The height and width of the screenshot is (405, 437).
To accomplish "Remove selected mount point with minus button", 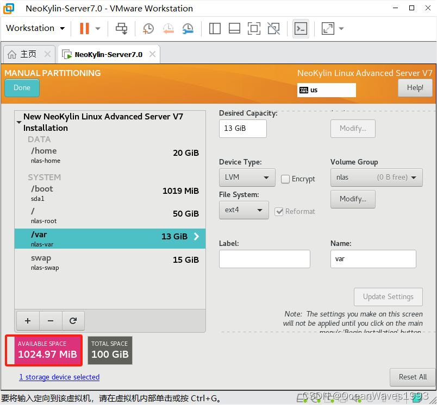I will click(51, 321).
